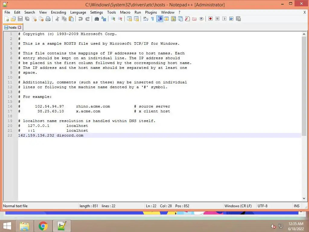Click the vertical scrollbar down arrow

(x=304, y=198)
